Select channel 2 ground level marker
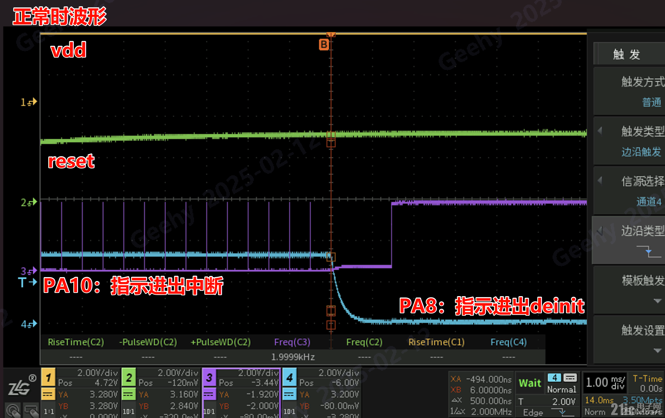665x418 pixels. [x=29, y=203]
